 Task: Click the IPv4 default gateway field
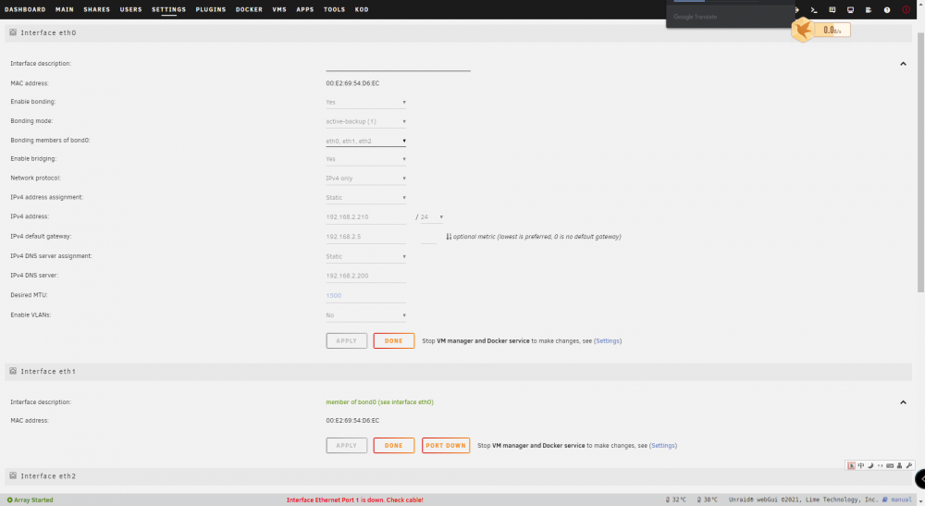(x=365, y=237)
